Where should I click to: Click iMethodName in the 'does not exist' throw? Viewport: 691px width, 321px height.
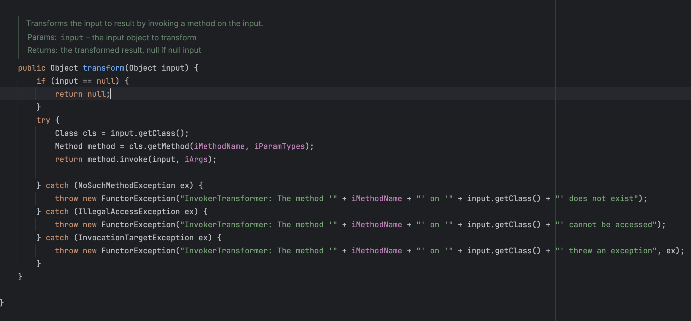coord(377,198)
